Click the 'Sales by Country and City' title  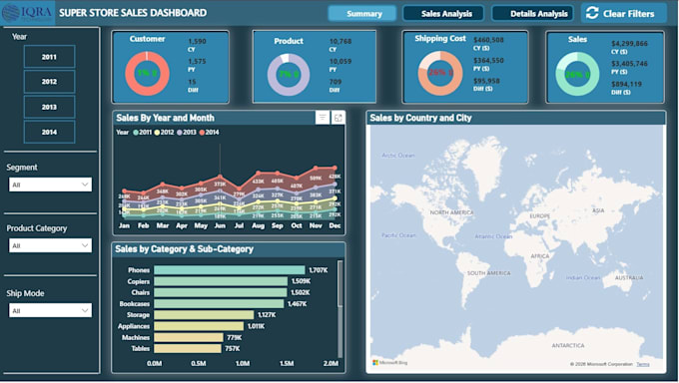[420, 118]
